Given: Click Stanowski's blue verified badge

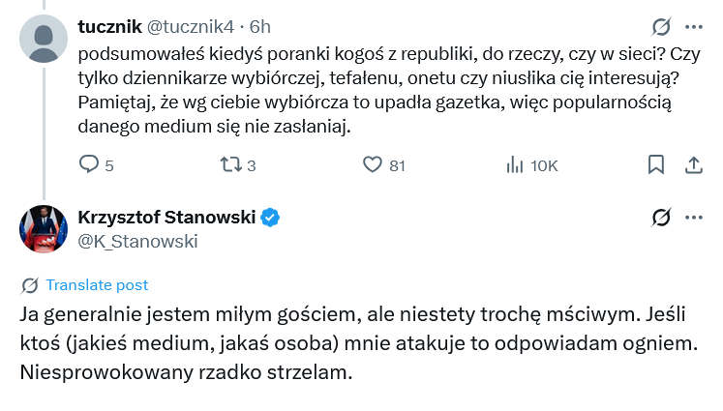Looking at the screenshot, I should [x=270, y=218].
